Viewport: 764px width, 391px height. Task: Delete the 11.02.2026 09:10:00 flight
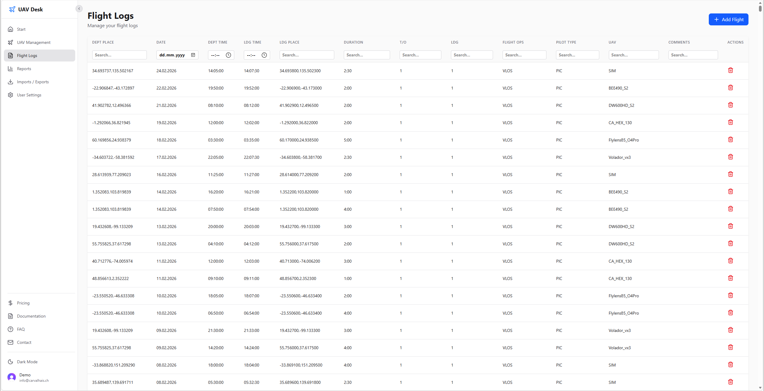click(731, 278)
